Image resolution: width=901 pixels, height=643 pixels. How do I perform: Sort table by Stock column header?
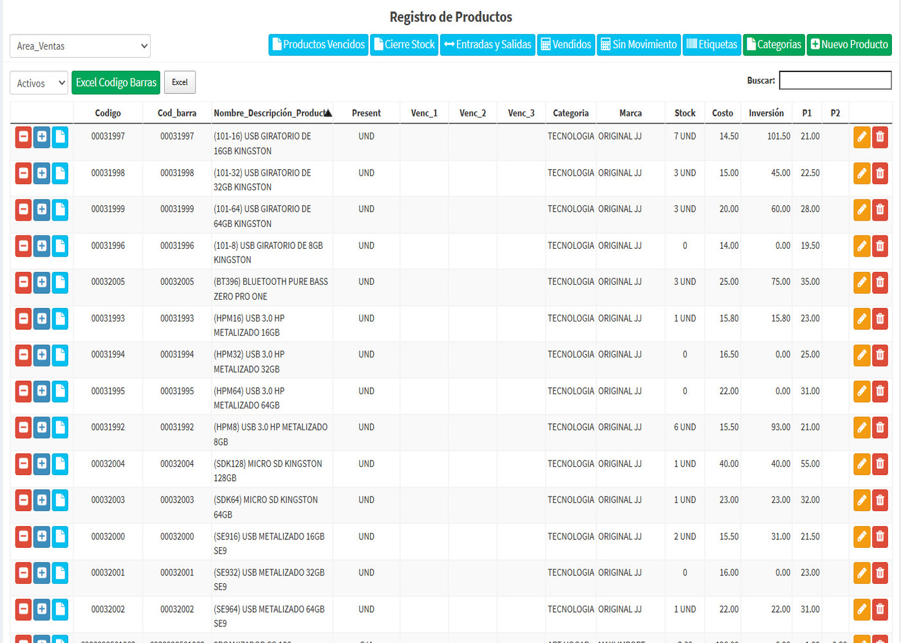coord(684,113)
